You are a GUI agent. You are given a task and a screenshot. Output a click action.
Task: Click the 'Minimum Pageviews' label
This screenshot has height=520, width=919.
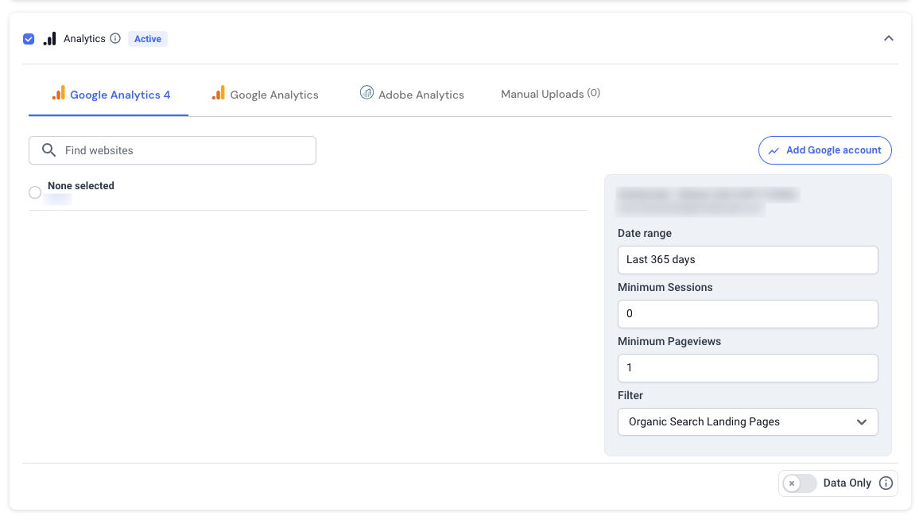click(669, 342)
